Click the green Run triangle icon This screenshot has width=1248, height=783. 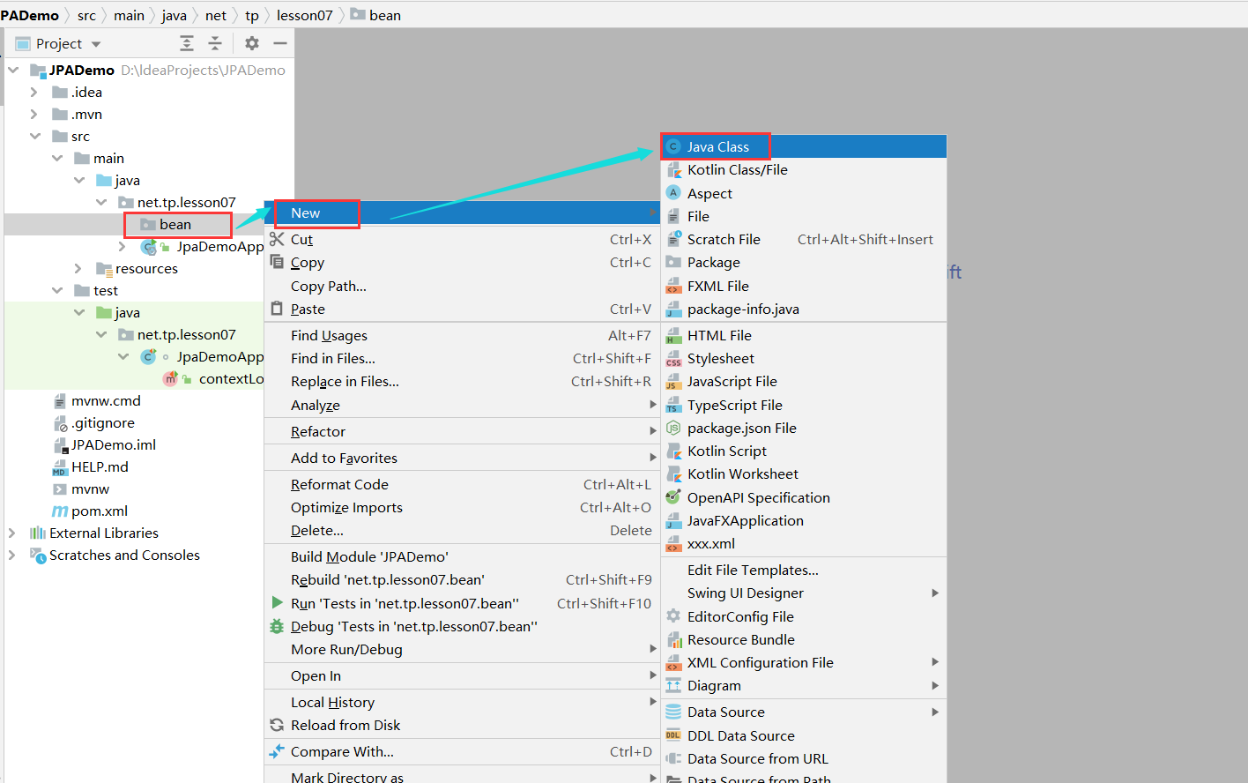click(277, 603)
